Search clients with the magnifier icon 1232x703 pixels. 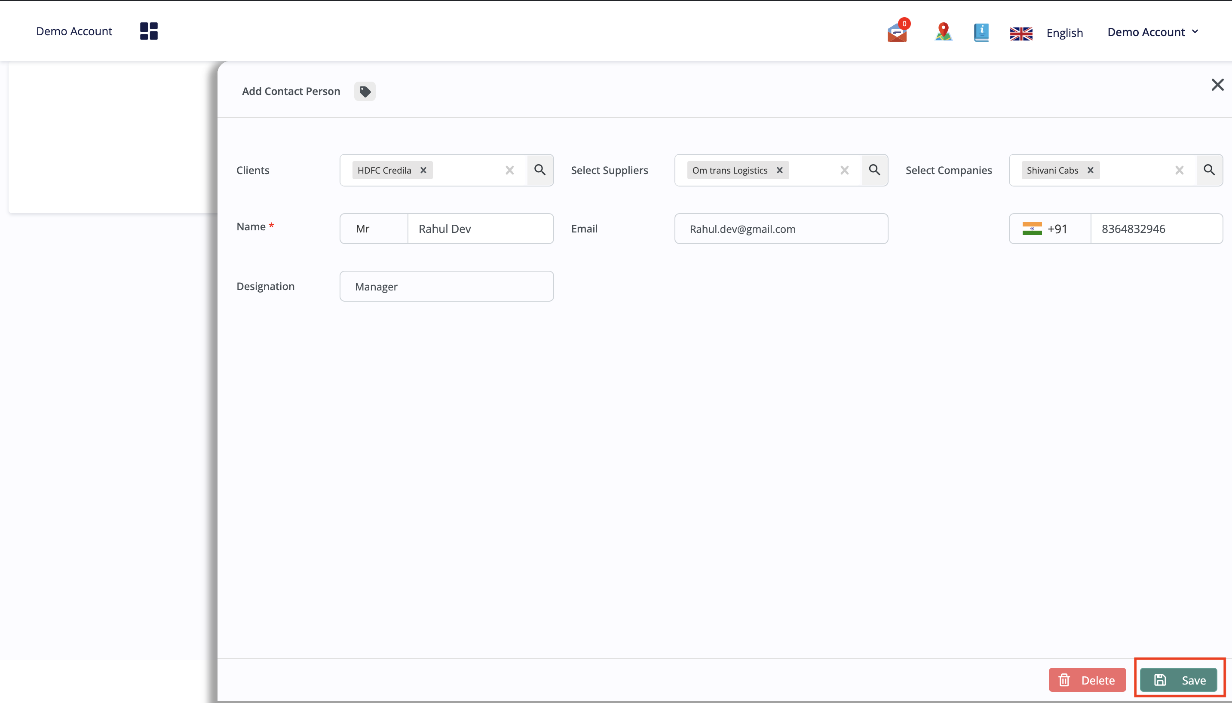point(540,170)
